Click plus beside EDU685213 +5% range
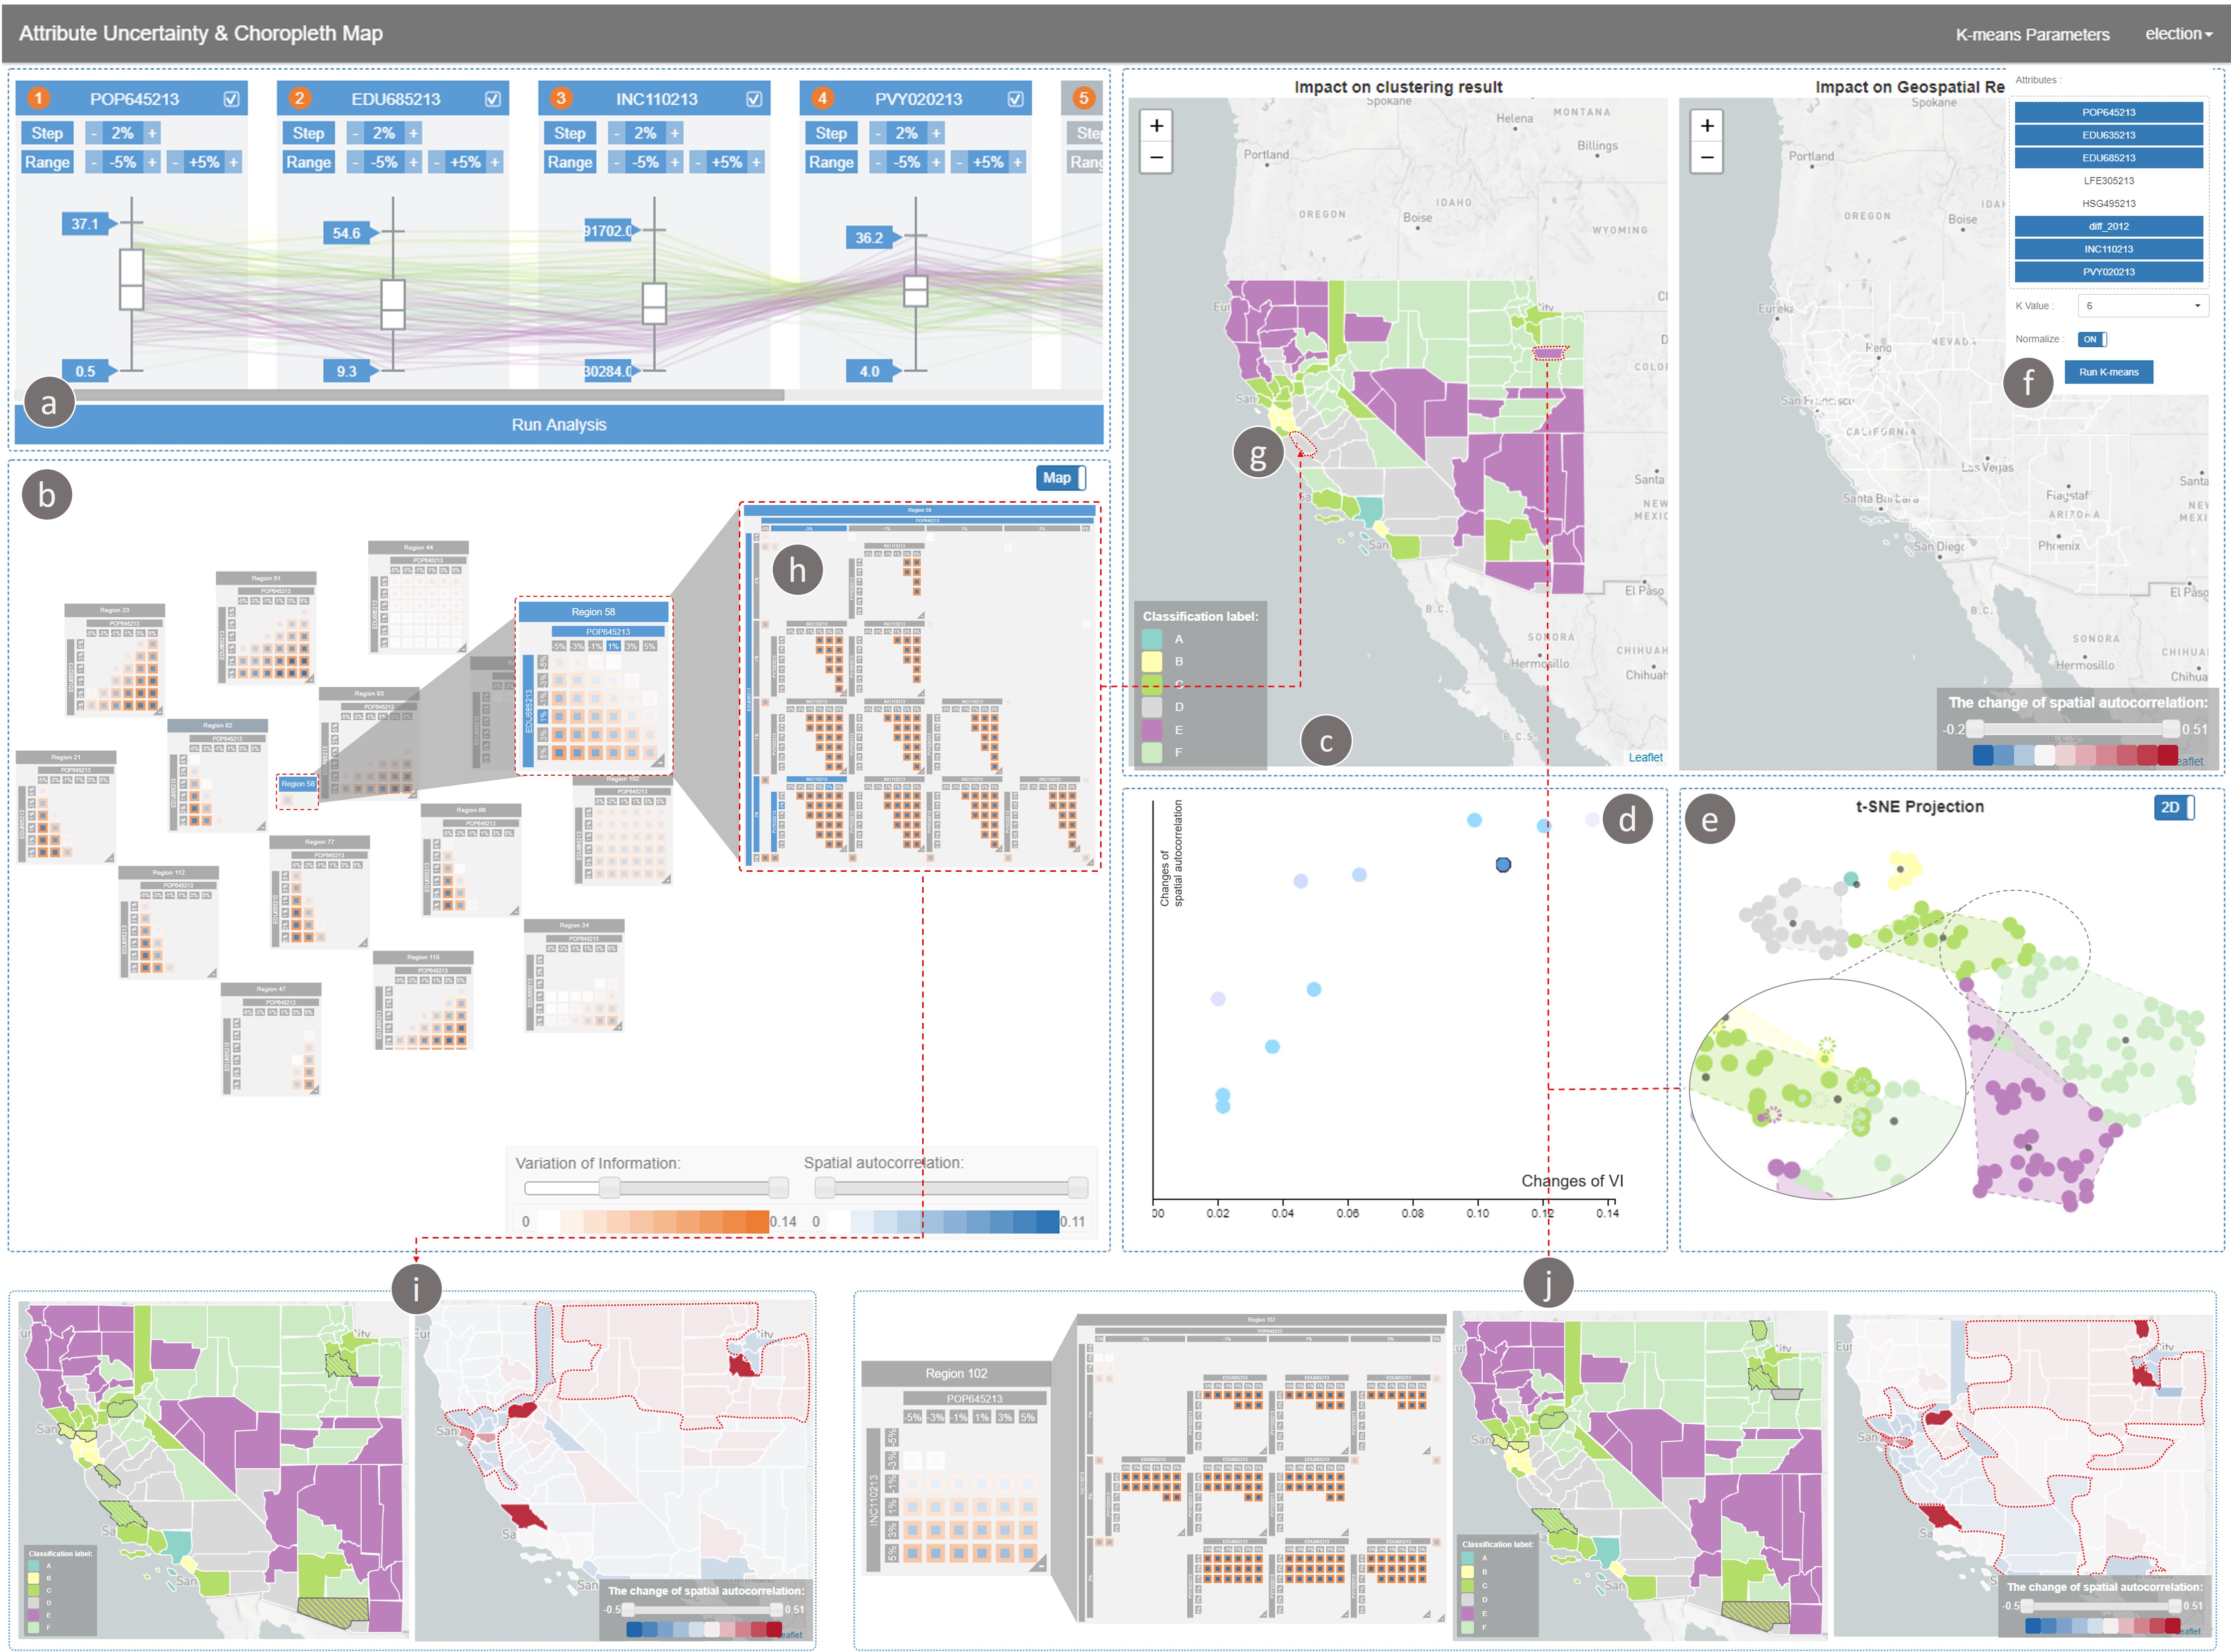Viewport: 2231px width, 1652px height. (494, 162)
